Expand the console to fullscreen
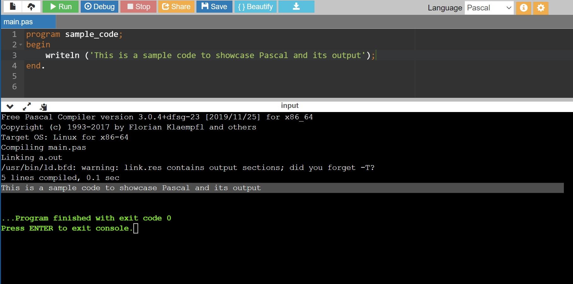Image resolution: width=573 pixels, height=284 pixels. click(27, 107)
